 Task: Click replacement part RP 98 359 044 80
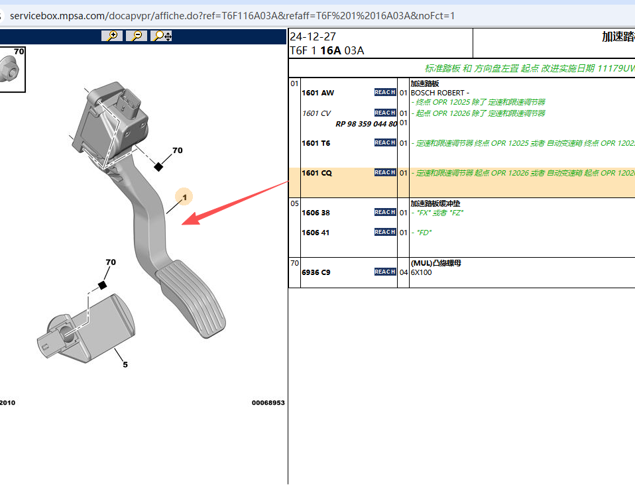coord(366,124)
